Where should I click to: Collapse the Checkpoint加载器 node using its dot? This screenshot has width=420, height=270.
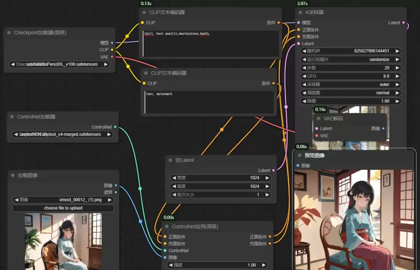pos(9,33)
